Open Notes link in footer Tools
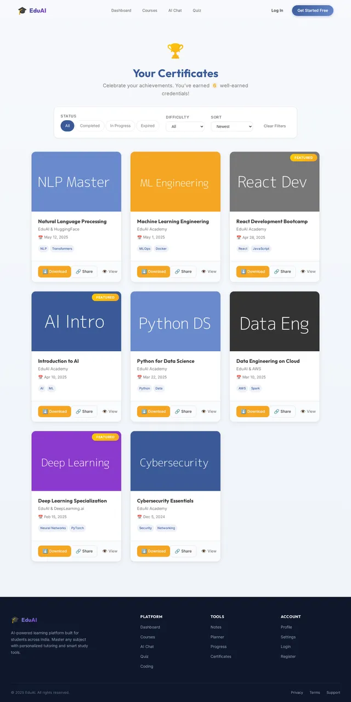 pos(216,627)
